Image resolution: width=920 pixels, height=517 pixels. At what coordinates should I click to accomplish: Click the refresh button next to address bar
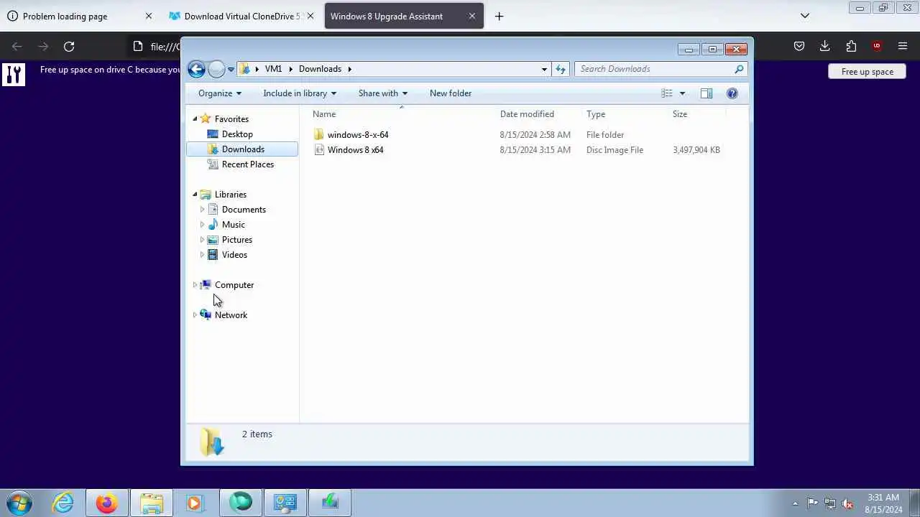561,69
